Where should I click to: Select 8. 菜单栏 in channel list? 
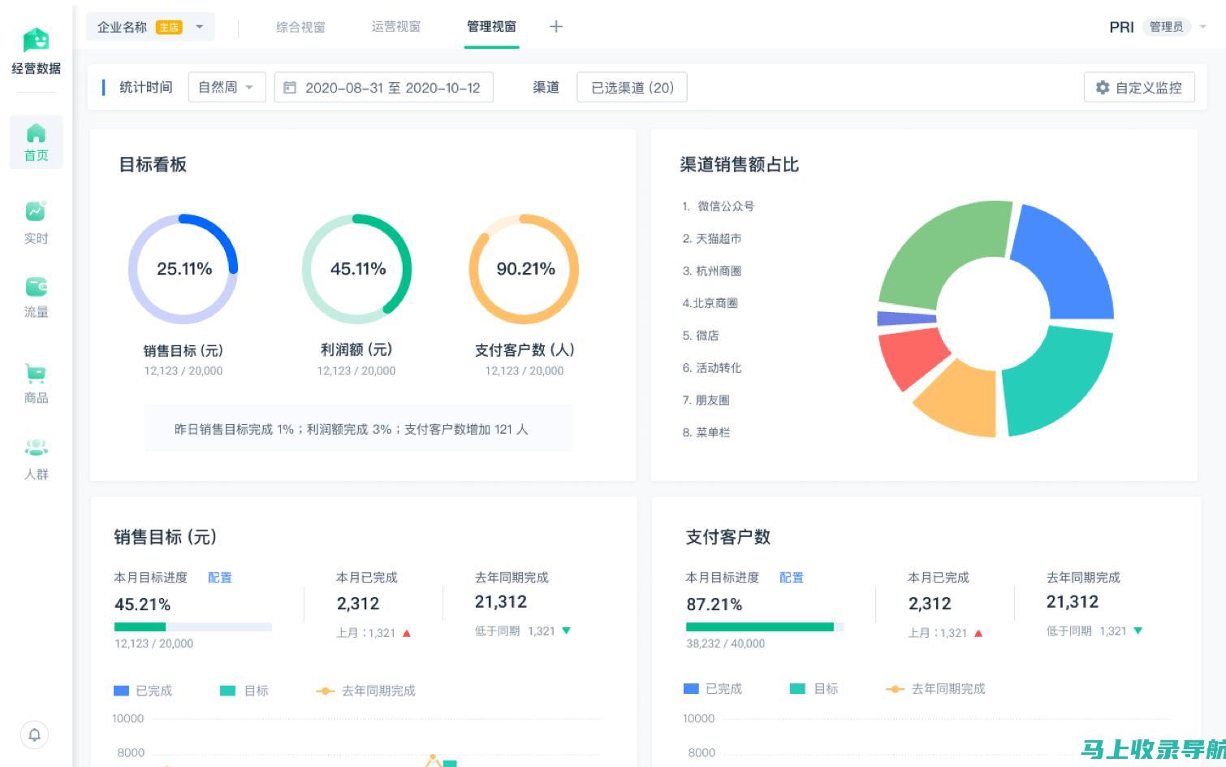(706, 433)
